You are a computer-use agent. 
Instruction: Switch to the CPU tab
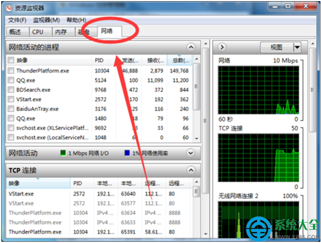click(41, 32)
